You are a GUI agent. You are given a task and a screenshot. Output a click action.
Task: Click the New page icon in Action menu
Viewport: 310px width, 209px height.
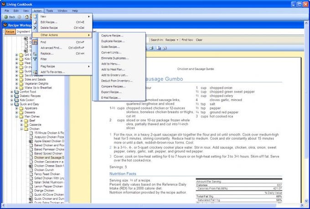(35, 16)
